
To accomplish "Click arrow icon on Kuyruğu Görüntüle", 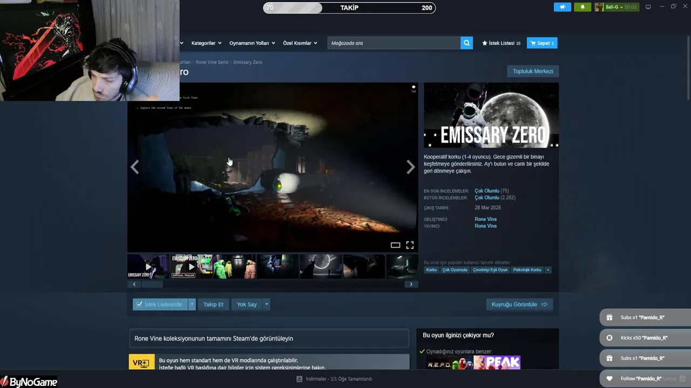I will pyautogui.click(x=544, y=304).
